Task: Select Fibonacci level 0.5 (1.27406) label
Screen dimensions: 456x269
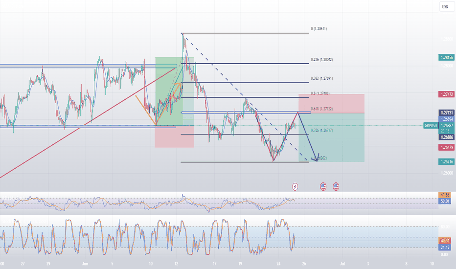Action: [320, 93]
